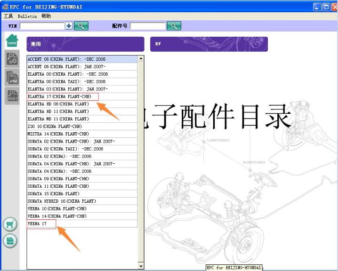
Task: Select ACCENT 06 (CHINA PLANT): JAN.2007-
Action: point(82,66)
